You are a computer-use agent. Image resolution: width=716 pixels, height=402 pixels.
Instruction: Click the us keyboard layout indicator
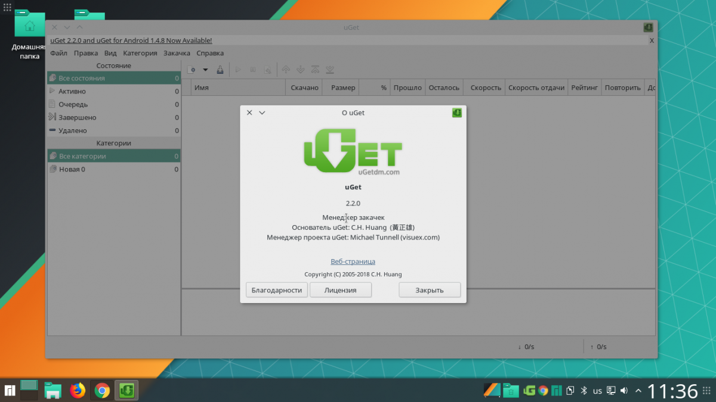pyautogui.click(x=597, y=391)
